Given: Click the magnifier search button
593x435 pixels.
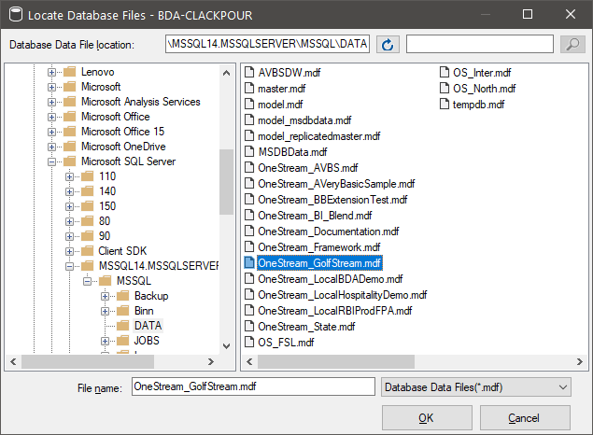Looking at the screenshot, I should click(572, 44).
